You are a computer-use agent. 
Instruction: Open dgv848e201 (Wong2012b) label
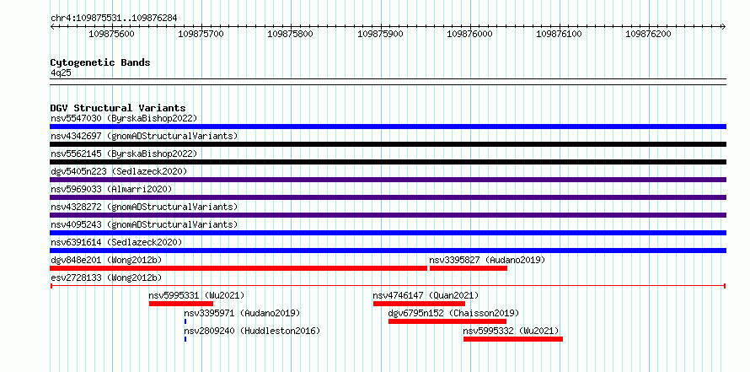[106, 260]
